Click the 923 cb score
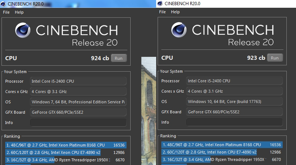 pyautogui.click(x=256, y=58)
